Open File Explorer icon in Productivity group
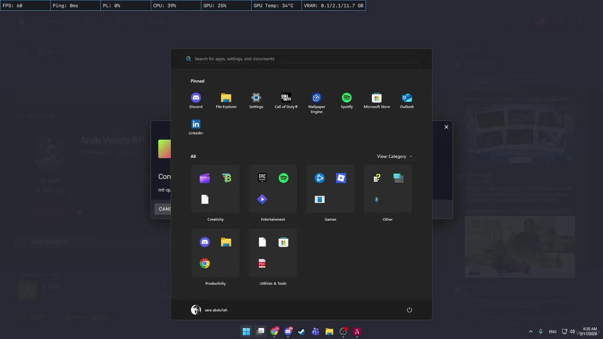 point(226,242)
